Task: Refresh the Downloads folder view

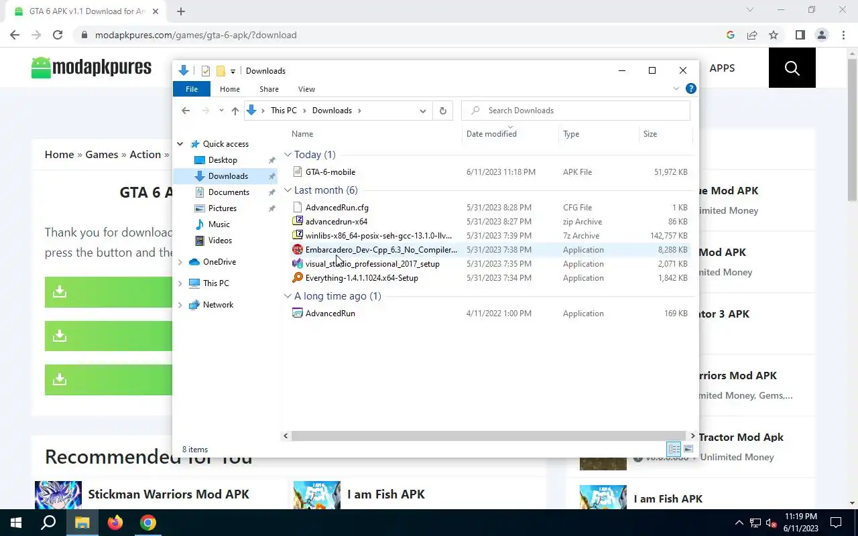Action: 442,111
